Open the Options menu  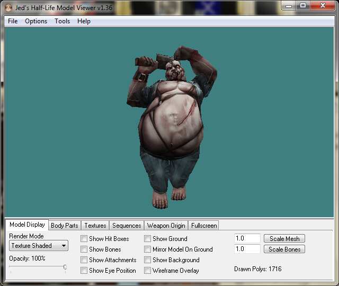(36, 21)
